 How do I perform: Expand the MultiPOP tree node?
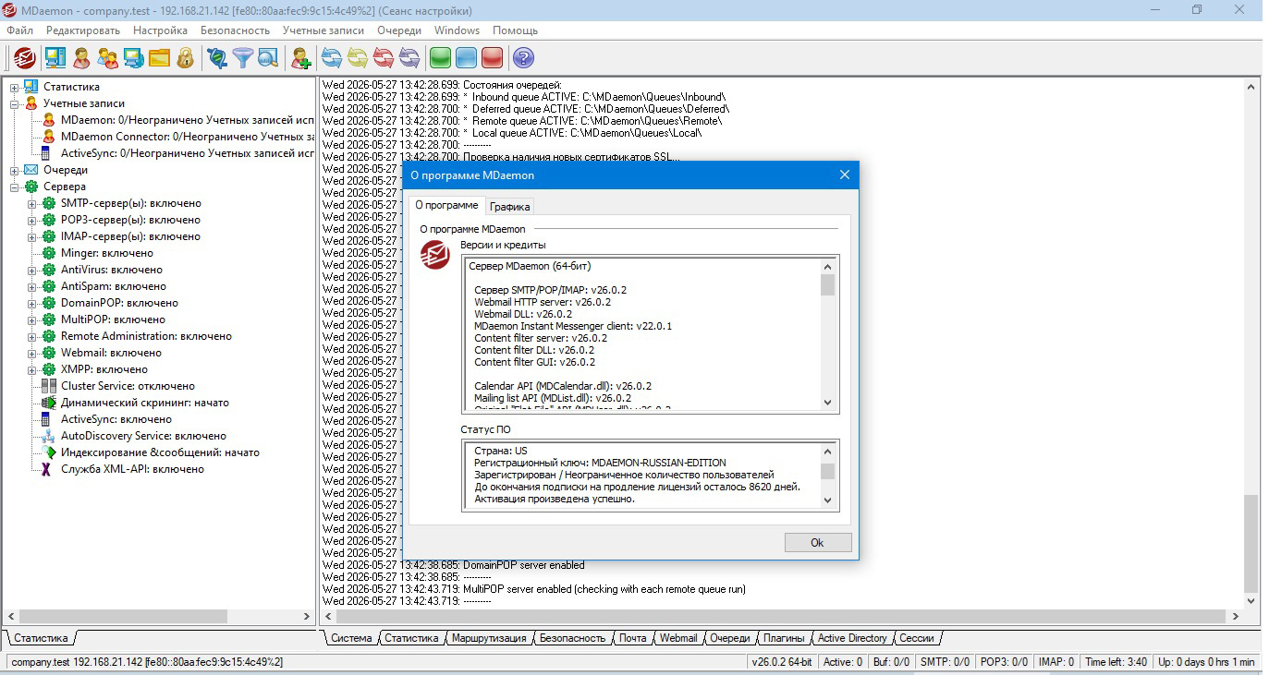point(32,319)
